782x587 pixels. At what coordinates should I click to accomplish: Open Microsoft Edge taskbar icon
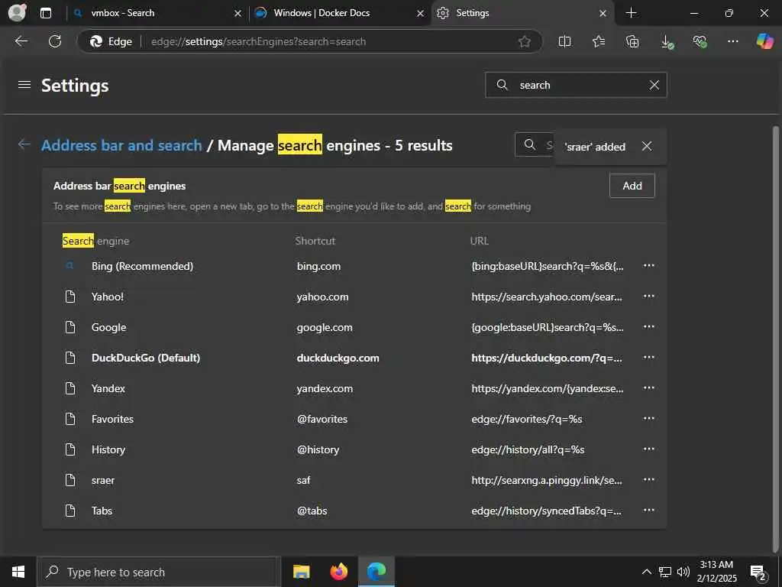[376, 572]
